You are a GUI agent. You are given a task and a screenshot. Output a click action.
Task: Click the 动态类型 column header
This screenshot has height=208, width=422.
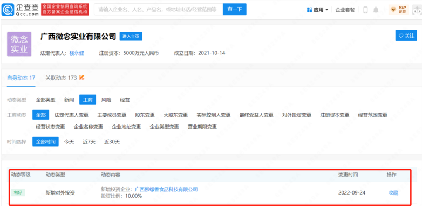(56, 175)
